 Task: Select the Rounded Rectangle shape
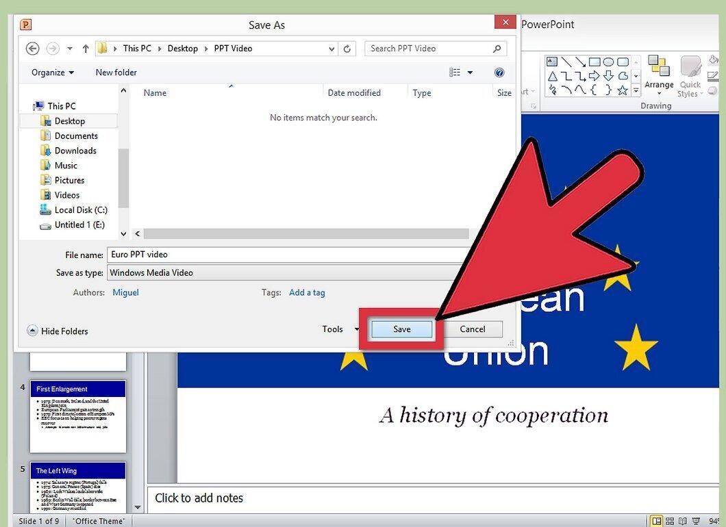click(623, 62)
